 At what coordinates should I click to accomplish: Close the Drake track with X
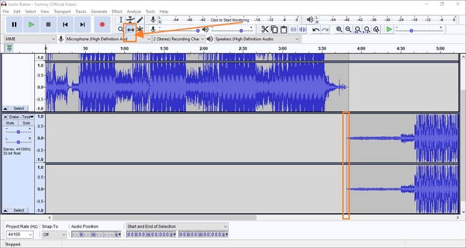point(5,117)
